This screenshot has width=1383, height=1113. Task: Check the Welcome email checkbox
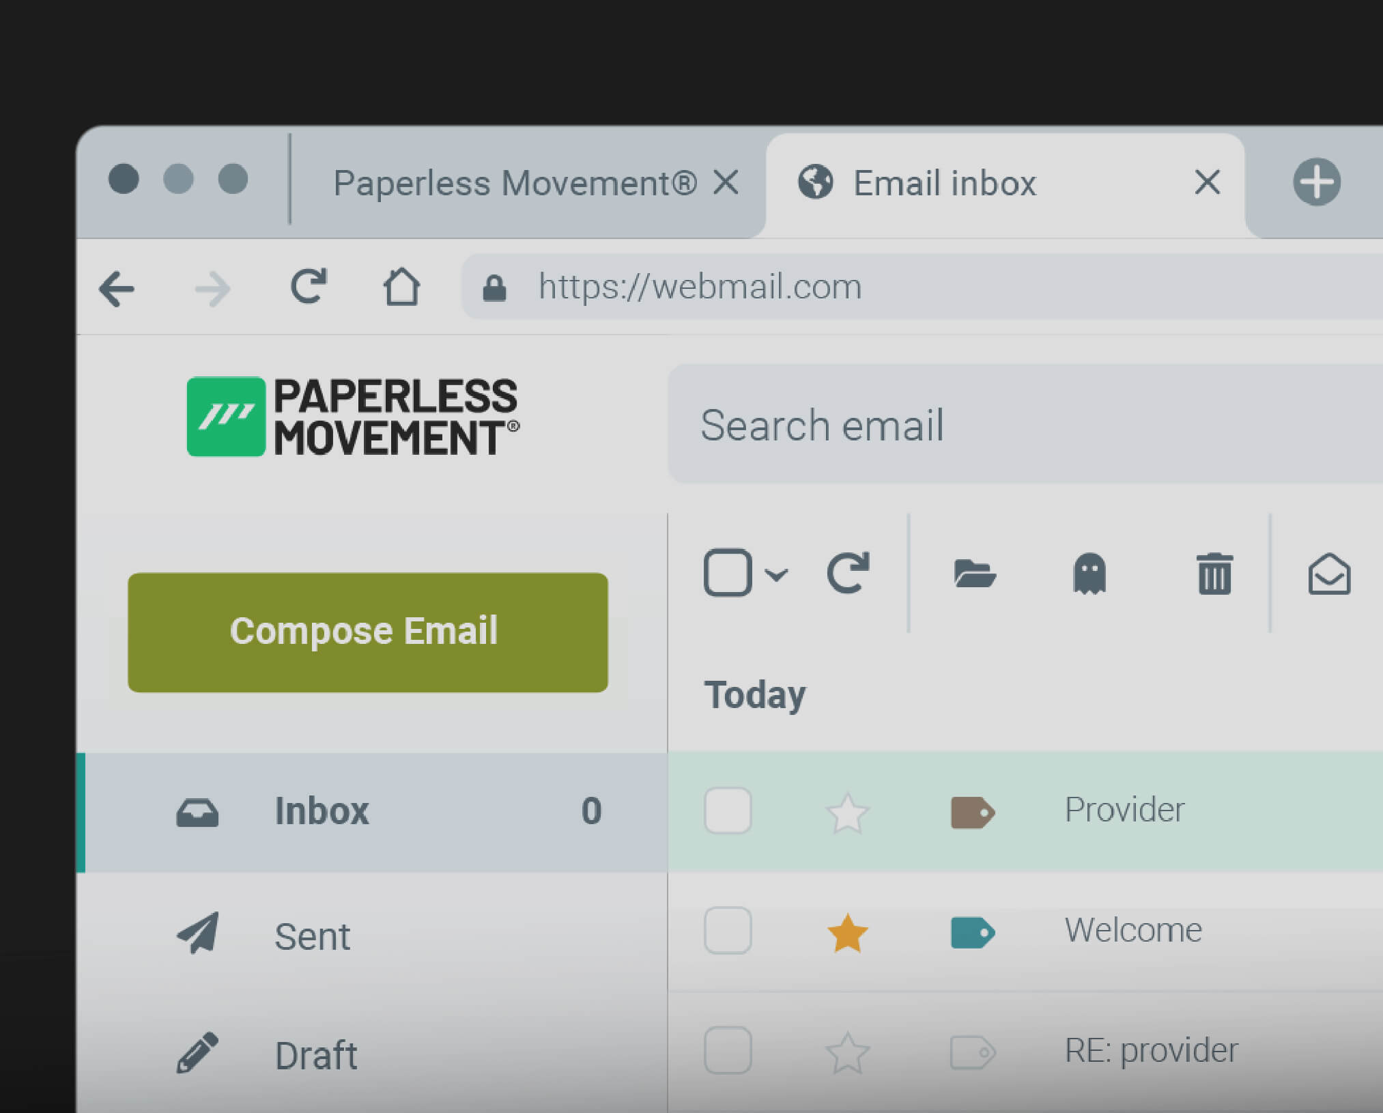[x=728, y=931]
